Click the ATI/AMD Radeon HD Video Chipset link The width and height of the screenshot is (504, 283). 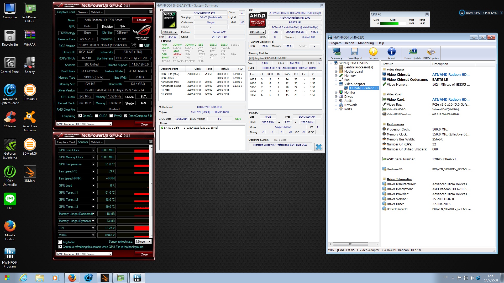click(450, 75)
